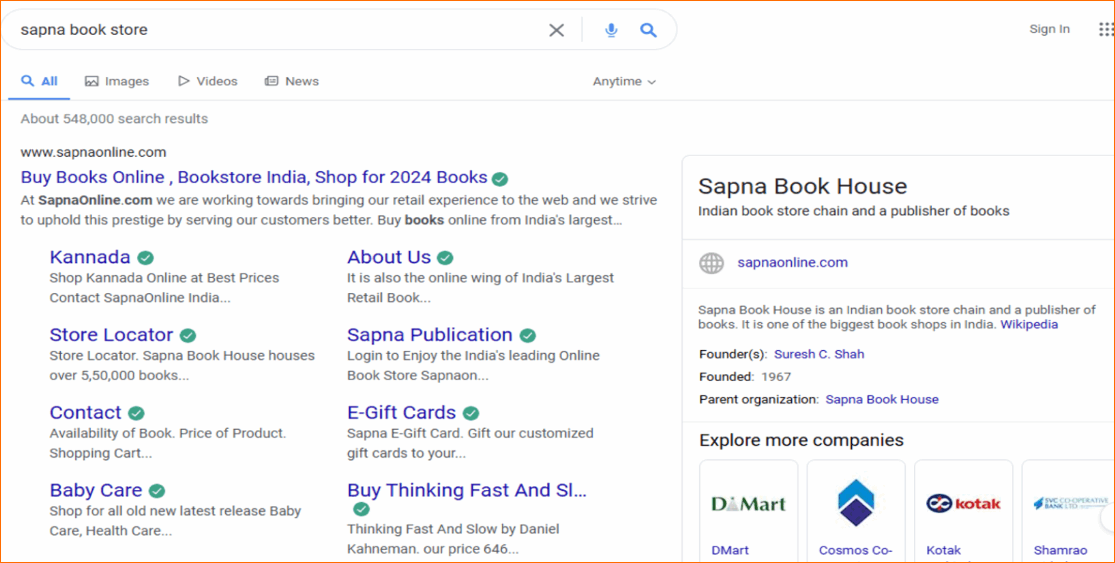Open the Wikipedia link in knowledge panel

point(1029,325)
